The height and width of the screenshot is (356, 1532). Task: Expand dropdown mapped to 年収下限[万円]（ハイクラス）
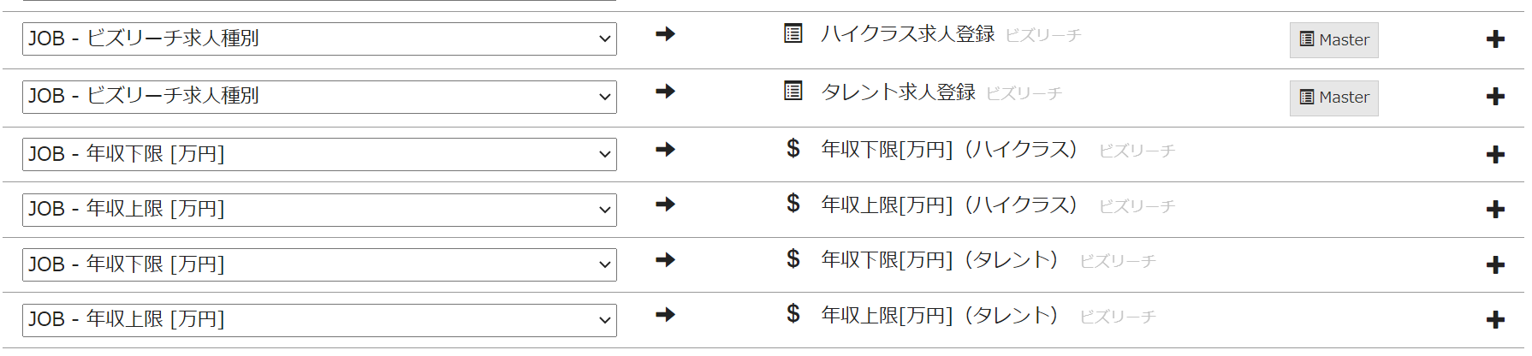pos(319,155)
